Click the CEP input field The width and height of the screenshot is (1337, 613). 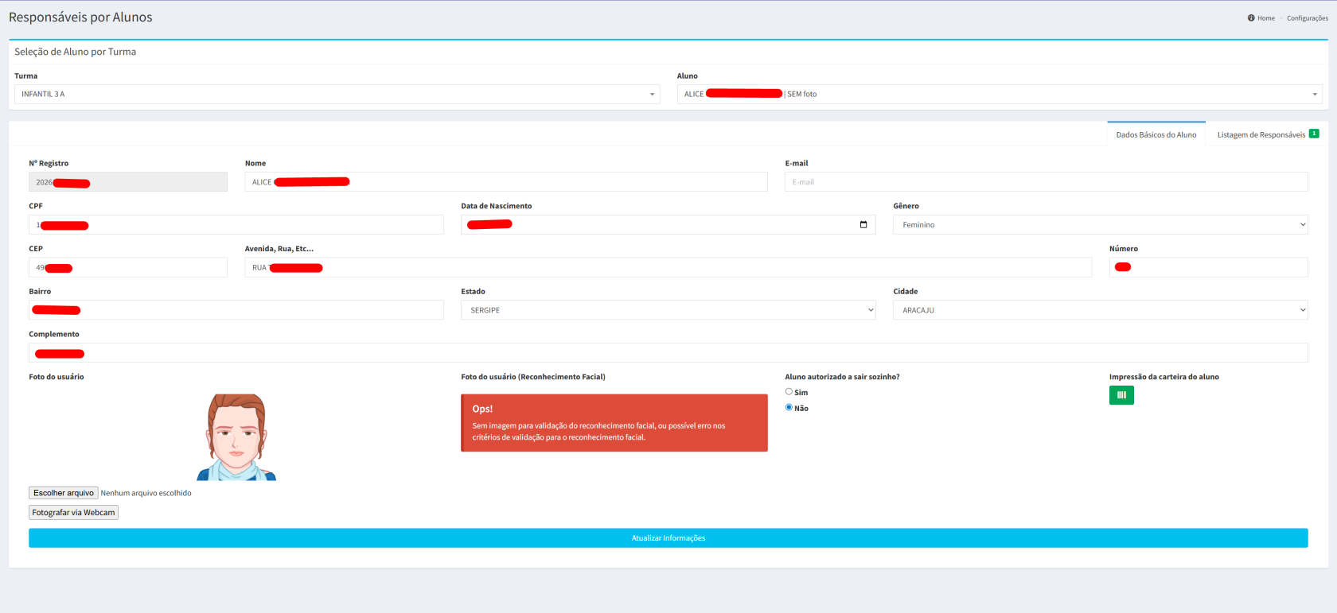coord(128,268)
